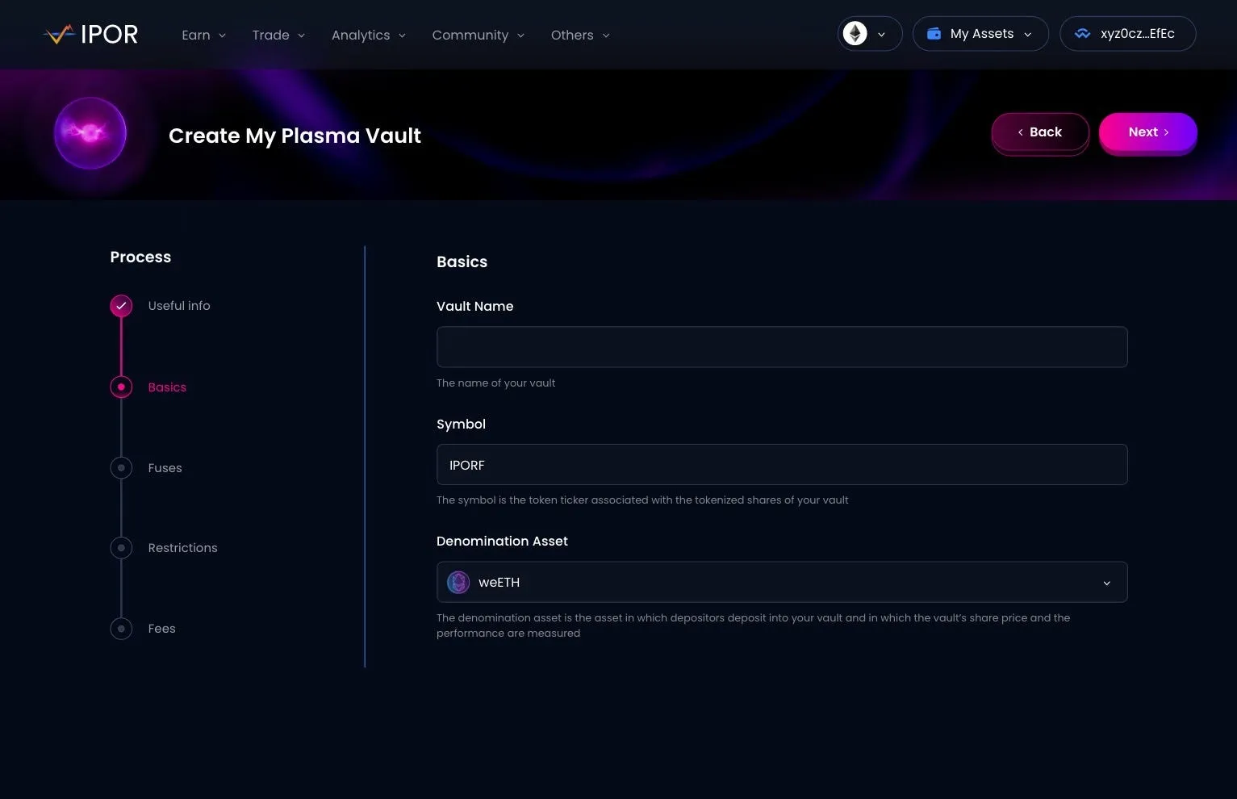Click the Restrictions step indicator circle
This screenshot has width=1237, height=799.
coord(121,548)
